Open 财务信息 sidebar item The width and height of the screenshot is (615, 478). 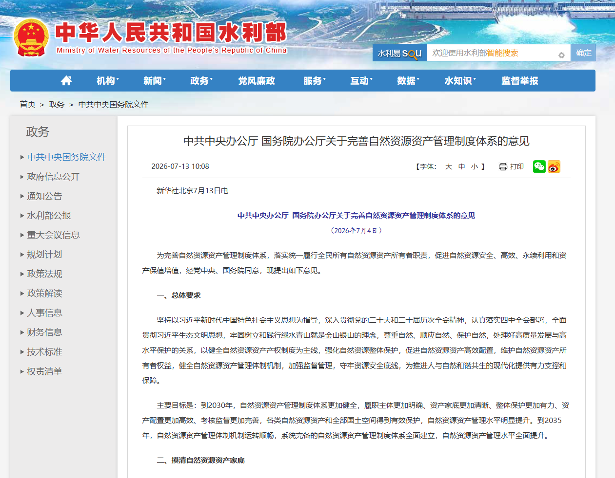click(x=44, y=332)
